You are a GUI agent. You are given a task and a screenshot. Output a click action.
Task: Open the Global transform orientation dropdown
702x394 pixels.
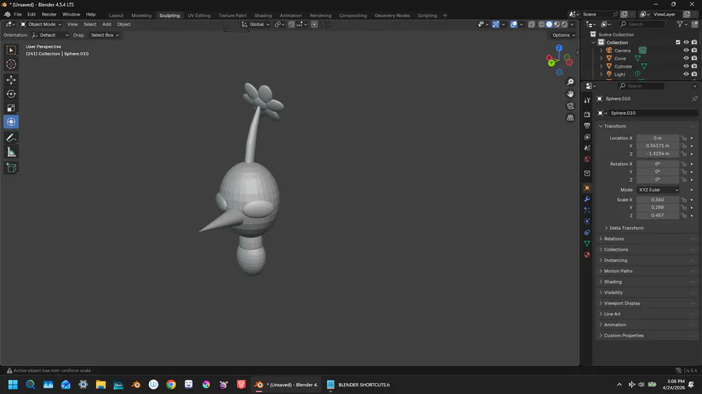point(256,25)
